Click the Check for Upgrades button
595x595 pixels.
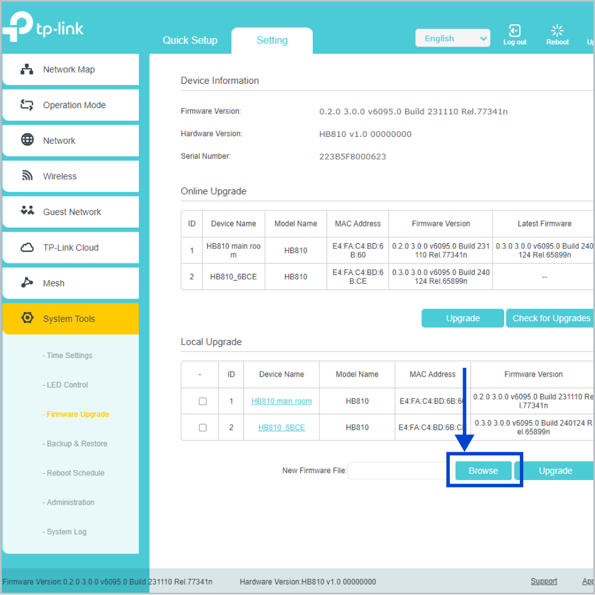pyautogui.click(x=550, y=318)
